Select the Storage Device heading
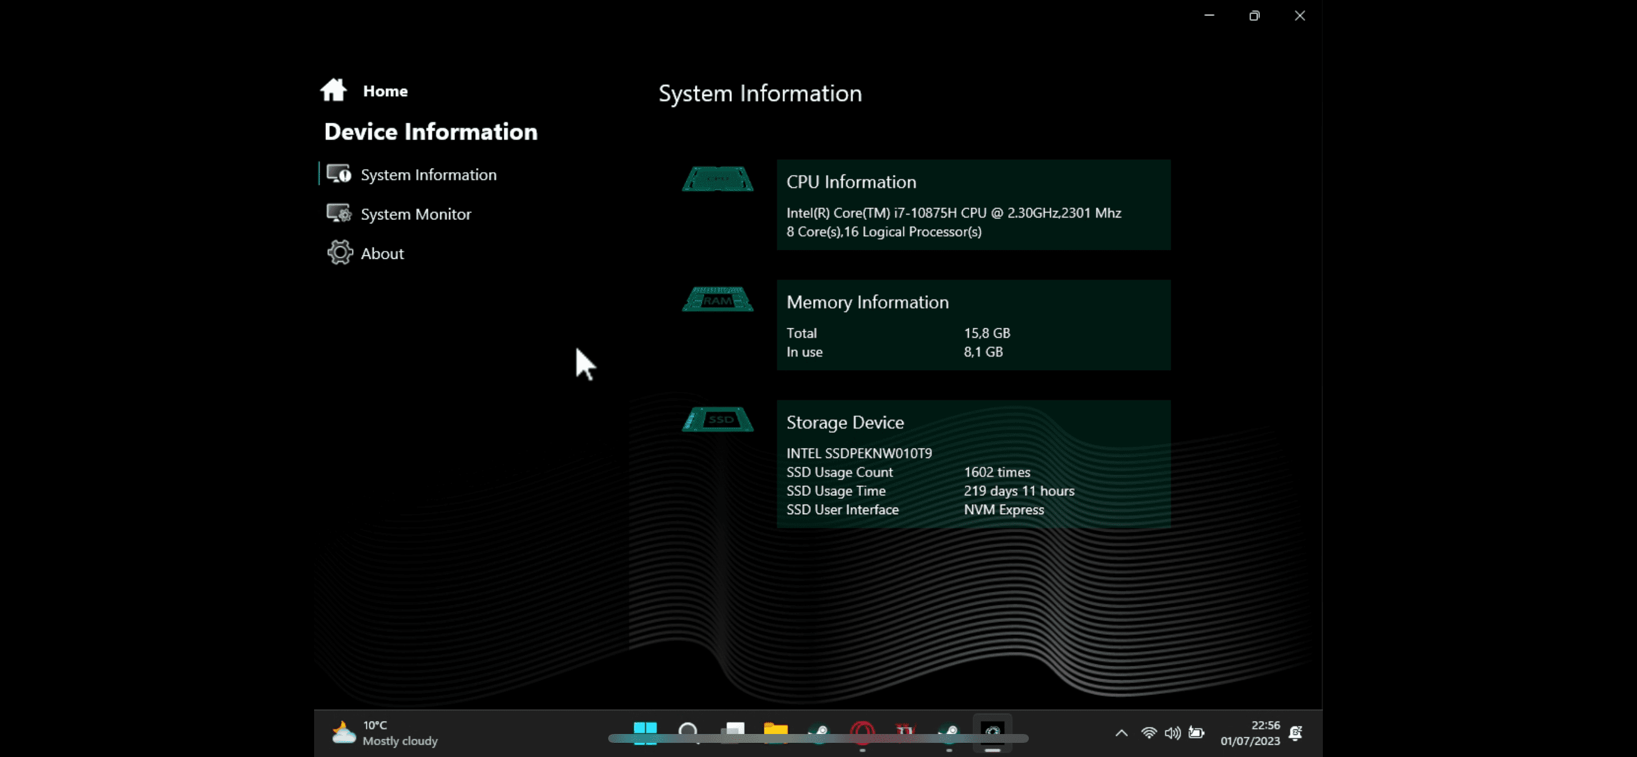The width and height of the screenshot is (1637, 757). [x=844, y=422]
